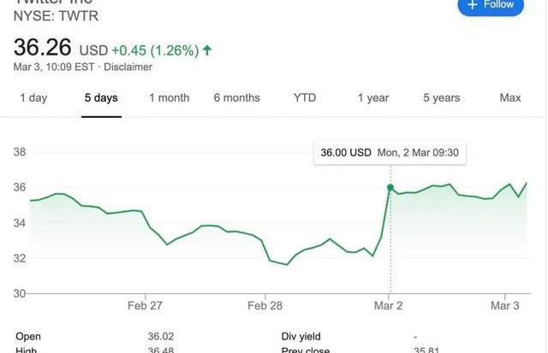This screenshot has width=548, height=353.
Task: Select the 1 day tab
Action: [x=33, y=97]
